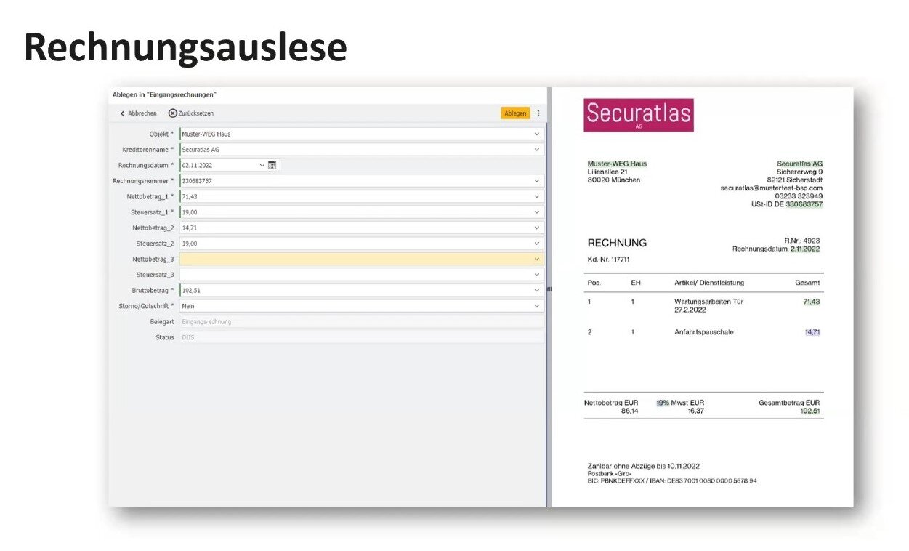This screenshot has width=909, height=551.
Task: Open the Kreditorenname dropdown arrow
Action: (537, 150)
